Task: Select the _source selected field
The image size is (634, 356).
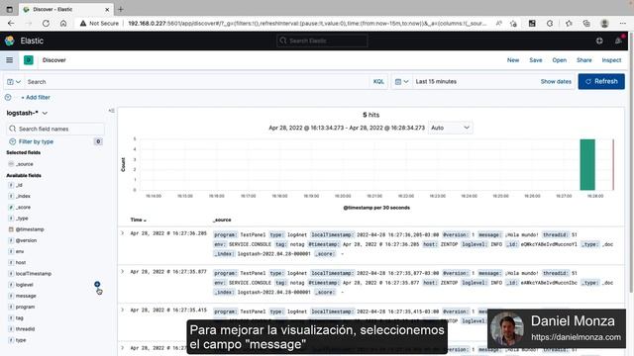Action: point(24,164)
